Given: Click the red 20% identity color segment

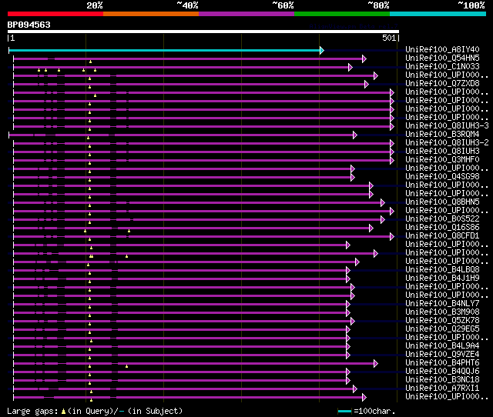Looking at the screenshot, I should pyautogui.click(x=55, y=14).
